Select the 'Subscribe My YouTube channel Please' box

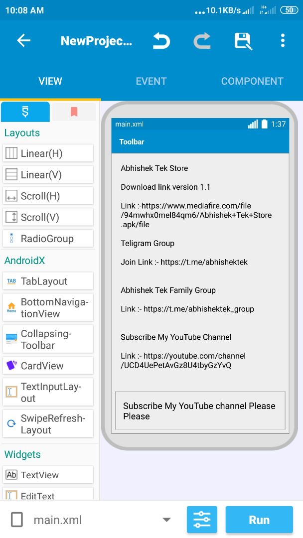pyautogui.click(x=200, y=411)
